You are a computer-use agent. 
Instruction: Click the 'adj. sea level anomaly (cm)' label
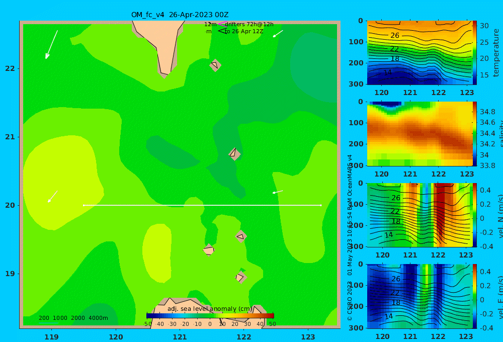(x=210, y=309)
